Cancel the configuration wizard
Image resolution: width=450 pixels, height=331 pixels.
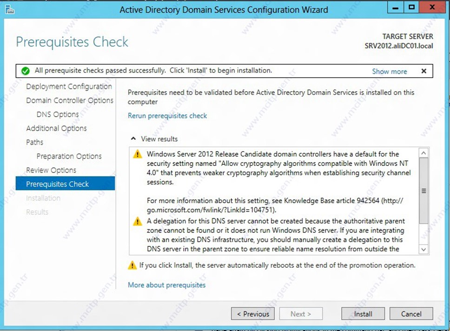pos(411,314)
